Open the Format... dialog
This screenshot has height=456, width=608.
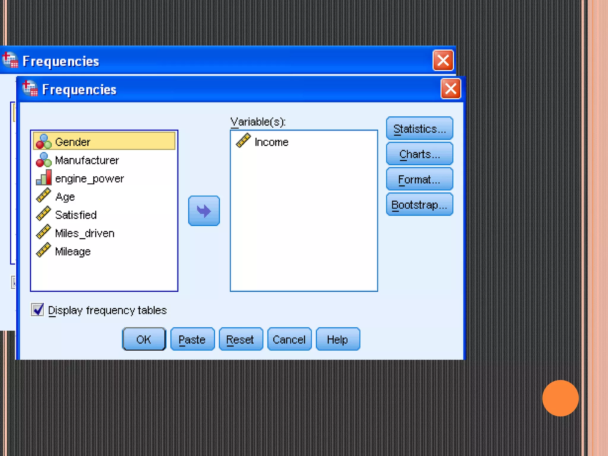point(419,179)
